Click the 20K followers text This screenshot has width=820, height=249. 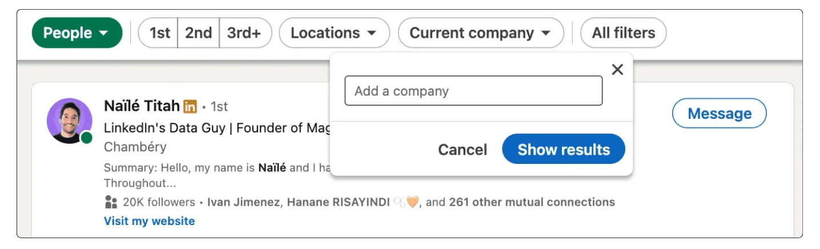[x=159, y=202]
